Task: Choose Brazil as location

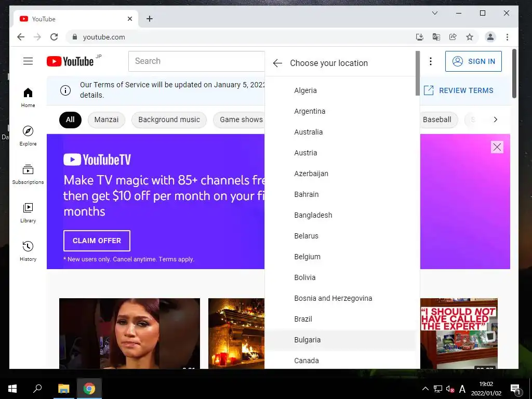Action: [340, 319]
